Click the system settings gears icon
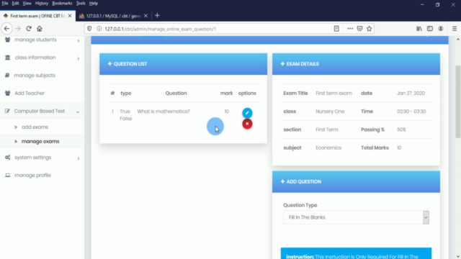 (8, 158)
